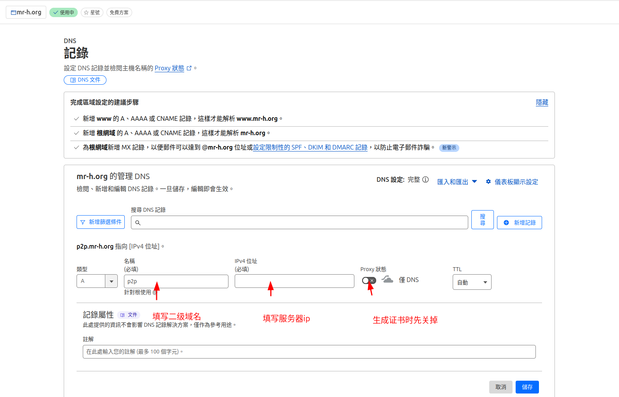Image resolution: width=619 pixels, height=397 pixels.
Task: Open 記錄屬性 文件 link
Action: pos(129,315)
